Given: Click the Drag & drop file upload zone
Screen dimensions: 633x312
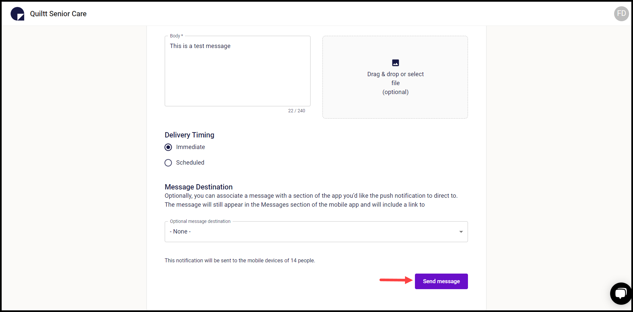Looking at the screenshot, I should [395, 77].
